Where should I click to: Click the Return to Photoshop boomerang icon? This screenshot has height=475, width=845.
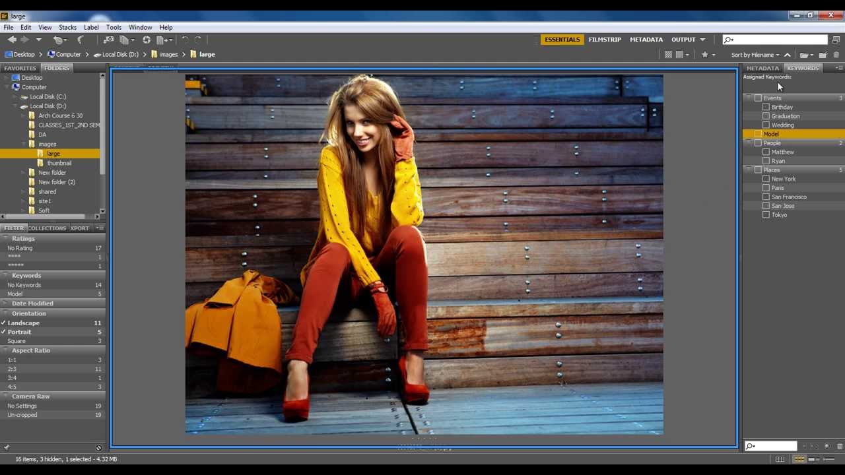81,40
